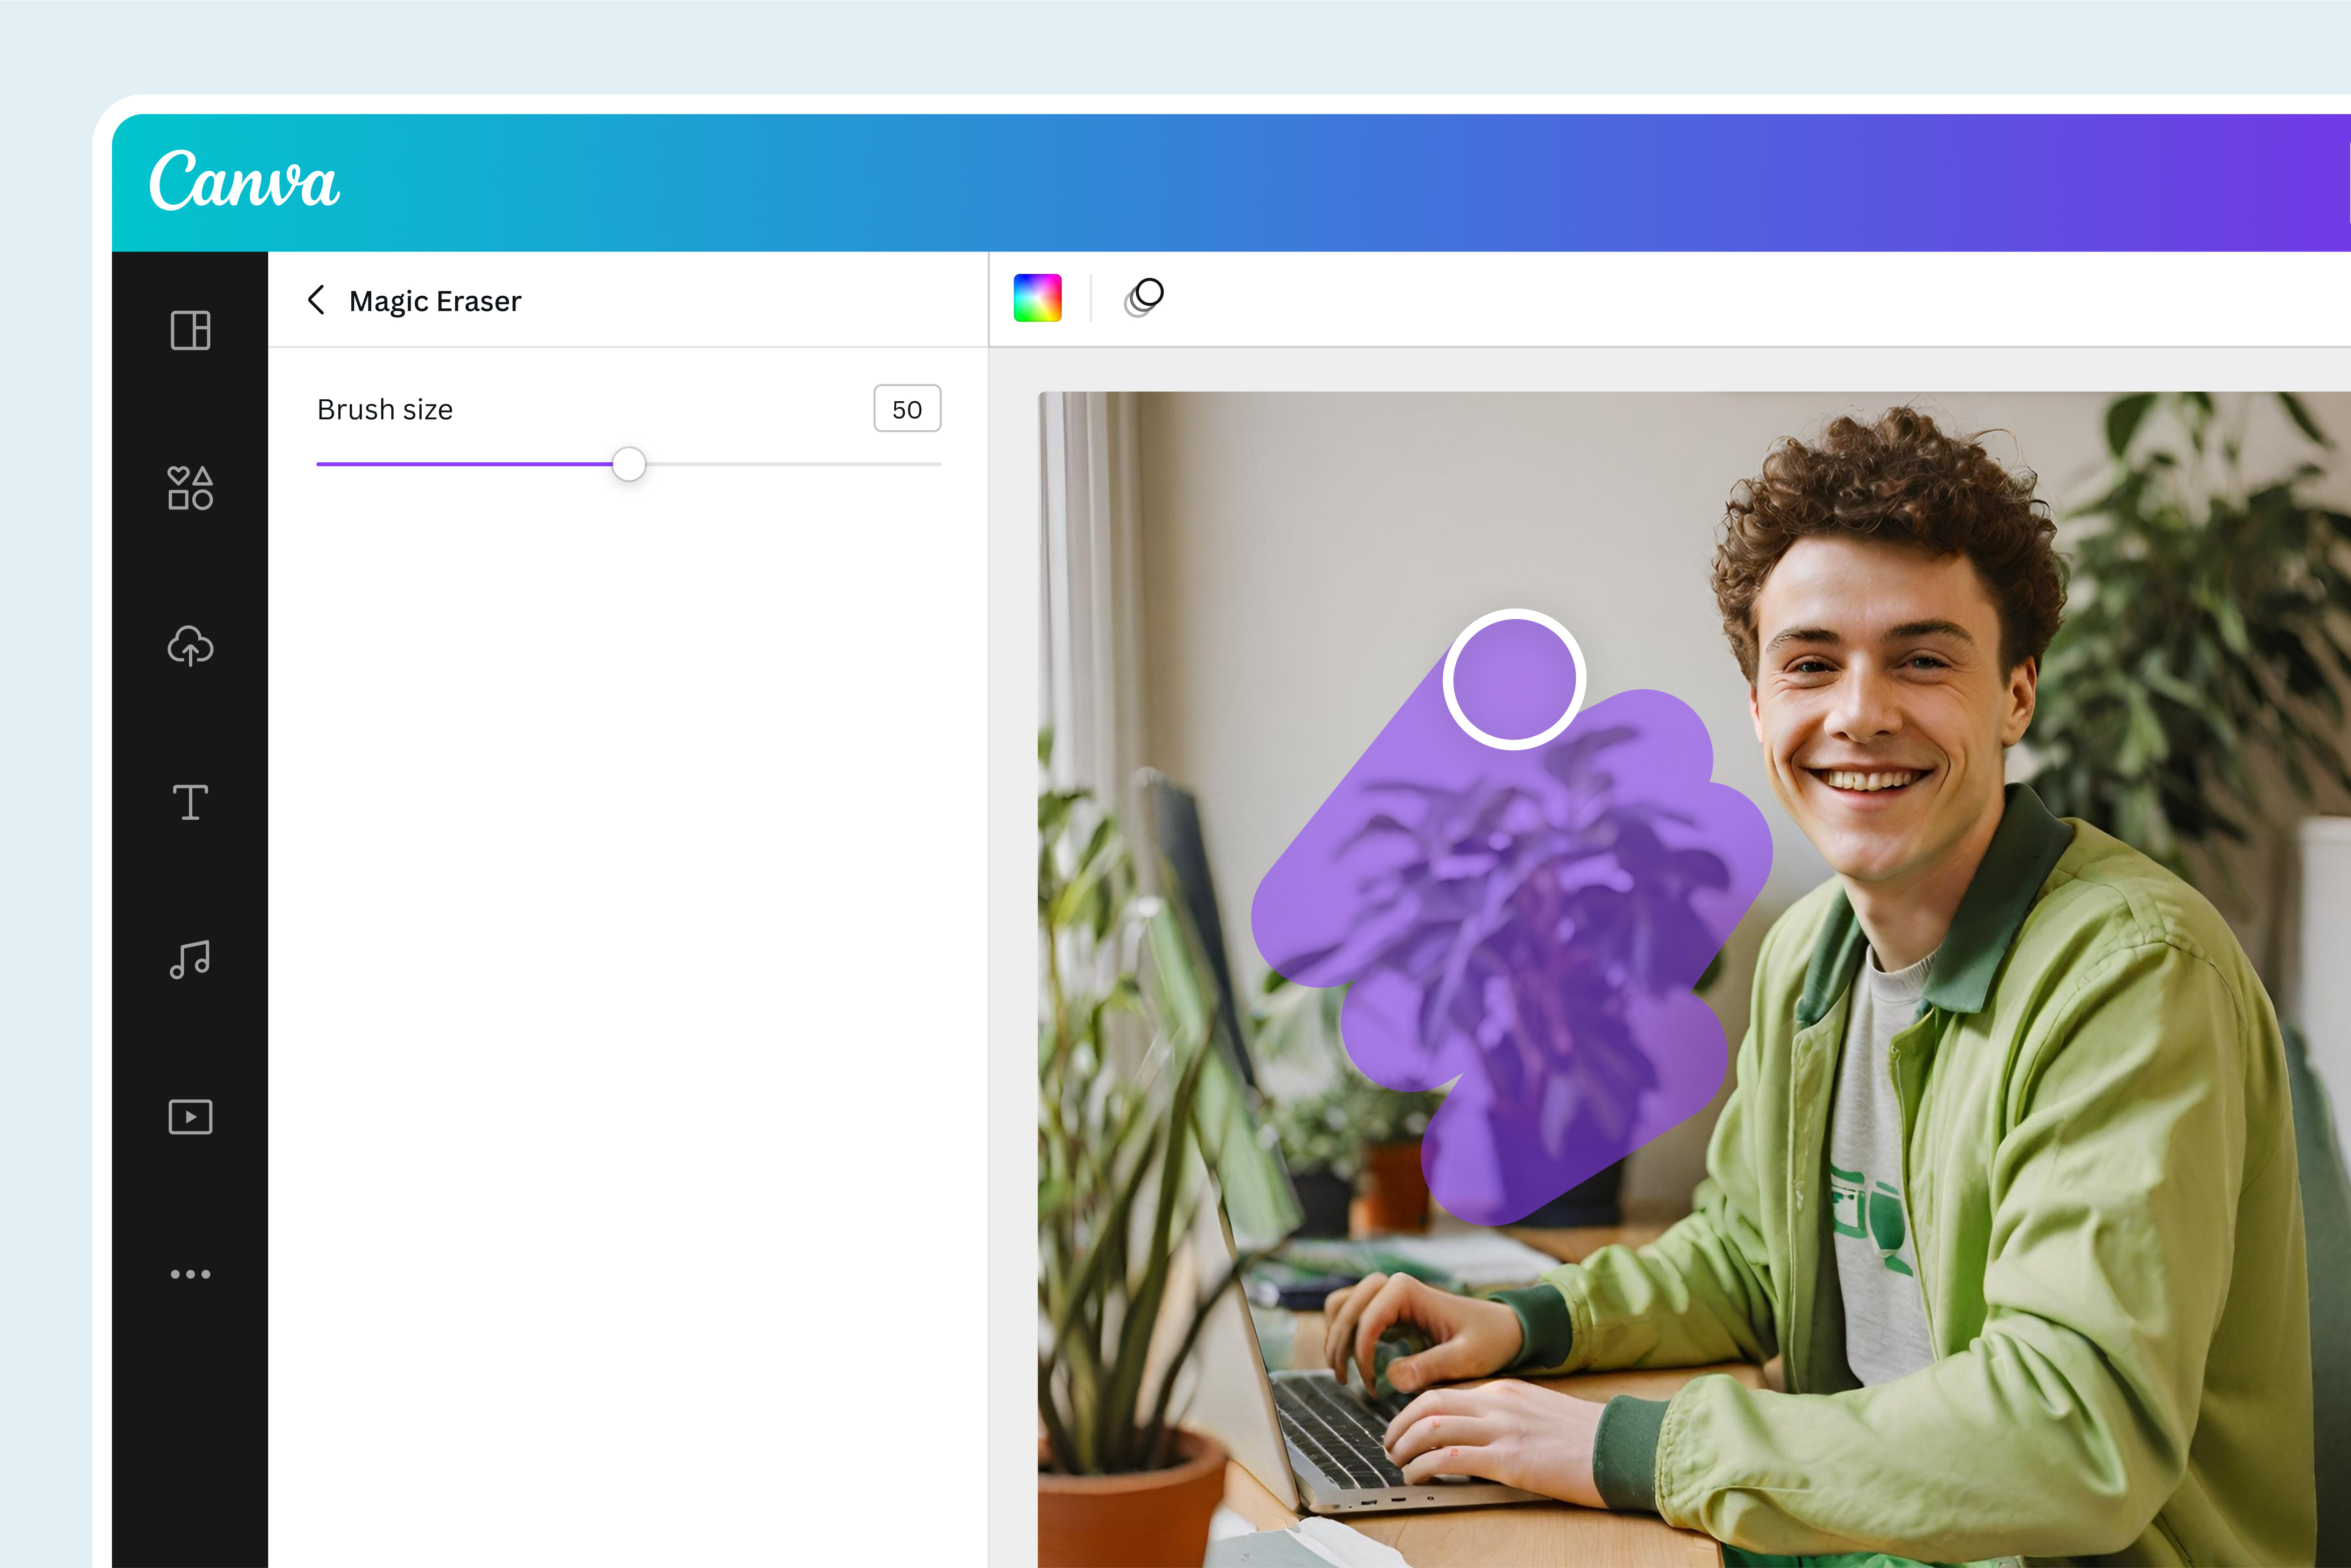
Task: Open the Videos panel in the sidebar
Action: (x=190, y=1117)
